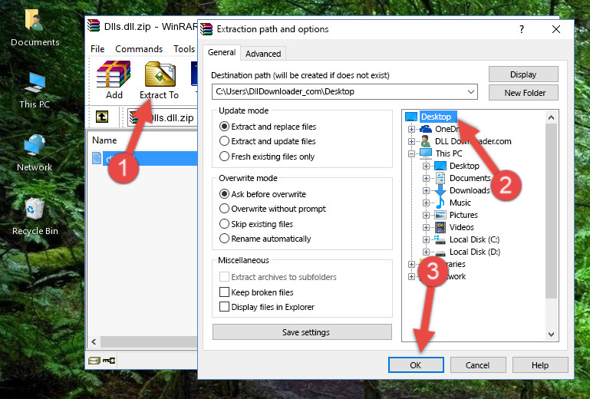Expand the OneDrive tree node

[411, 129]
